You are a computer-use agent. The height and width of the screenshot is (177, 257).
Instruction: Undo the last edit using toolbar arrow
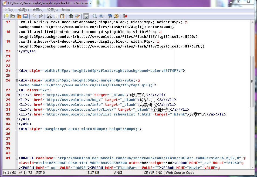34,16
